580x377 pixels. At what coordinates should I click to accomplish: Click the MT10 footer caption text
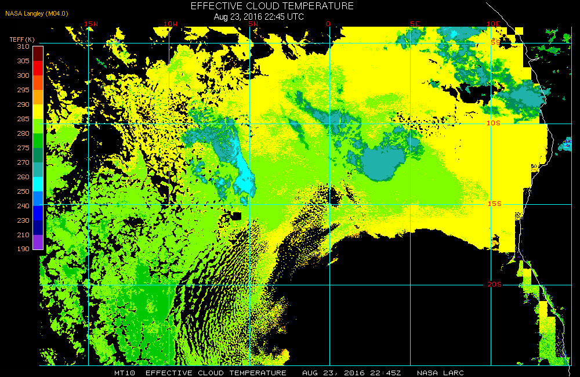125,373
